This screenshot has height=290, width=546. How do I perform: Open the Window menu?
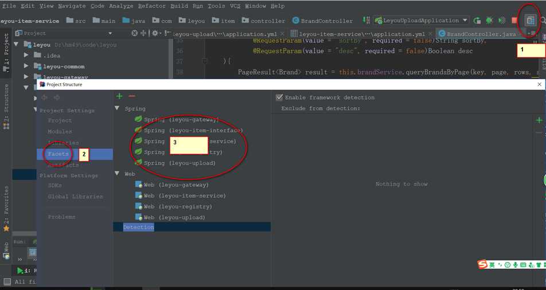point(256,6)
